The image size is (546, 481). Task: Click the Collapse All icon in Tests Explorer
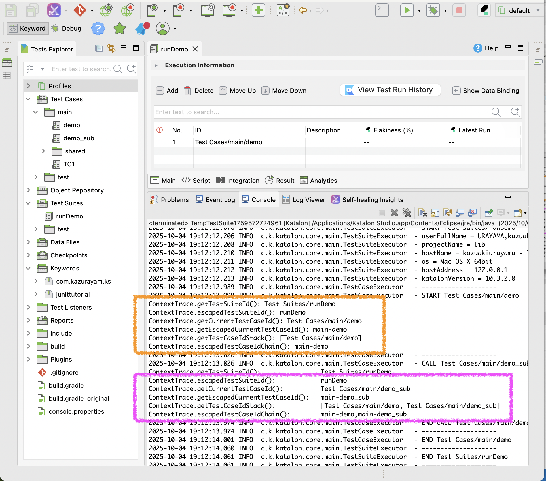pos(99,48)
